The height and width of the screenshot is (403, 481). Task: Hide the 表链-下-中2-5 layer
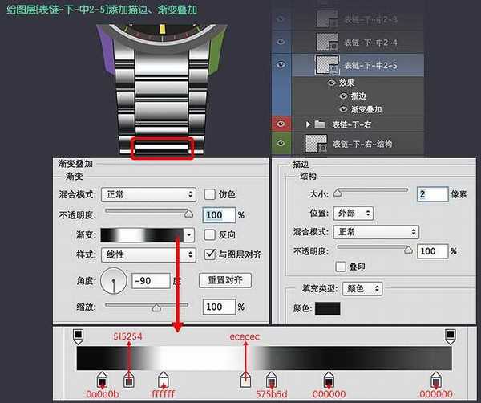281,65
